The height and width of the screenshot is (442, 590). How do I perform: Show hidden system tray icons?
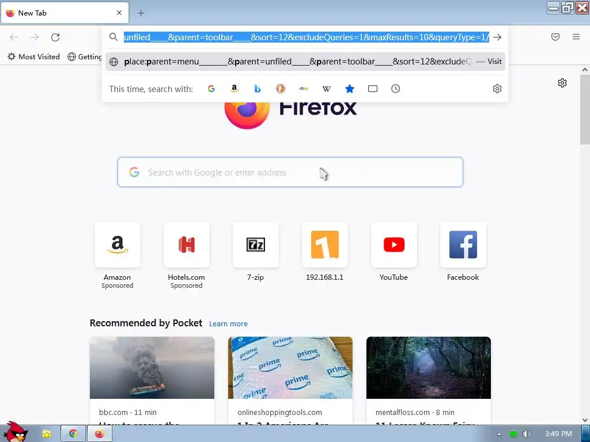(x=499, y=434)
